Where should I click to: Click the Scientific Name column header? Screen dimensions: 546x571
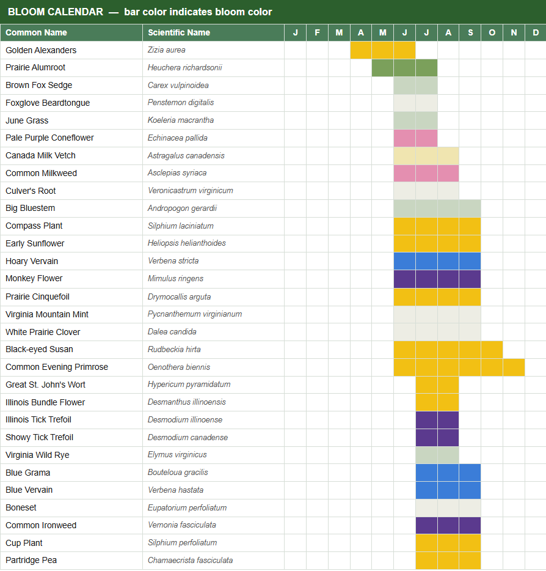(214, 33)
